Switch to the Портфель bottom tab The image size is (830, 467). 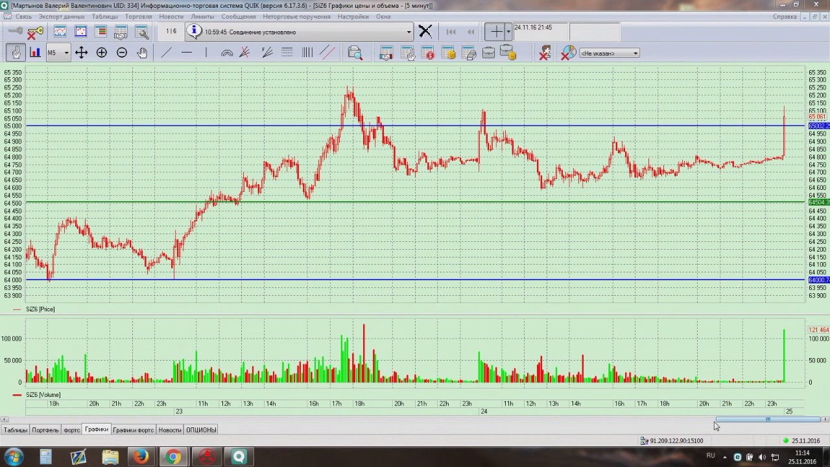pyautogui.click(x=45, y=430)
